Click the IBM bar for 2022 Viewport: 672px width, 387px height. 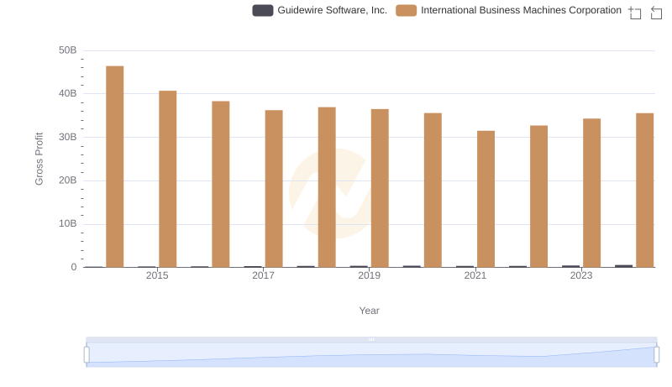(538, 196)
